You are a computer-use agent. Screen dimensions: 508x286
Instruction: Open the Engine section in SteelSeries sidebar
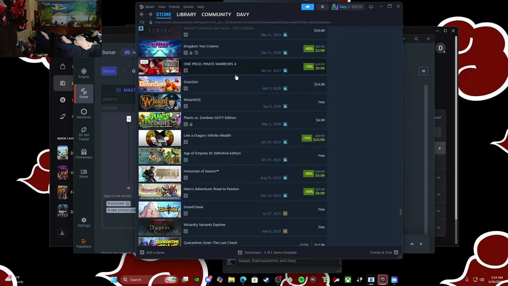pos(84,73)
